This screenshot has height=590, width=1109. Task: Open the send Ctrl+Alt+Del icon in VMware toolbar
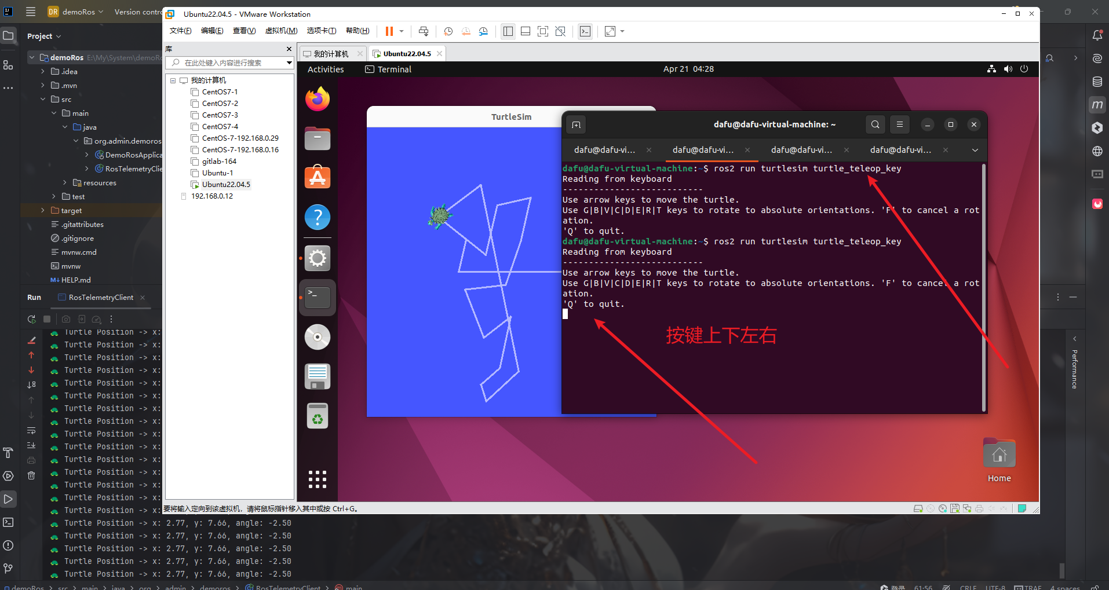coord(424,31)
